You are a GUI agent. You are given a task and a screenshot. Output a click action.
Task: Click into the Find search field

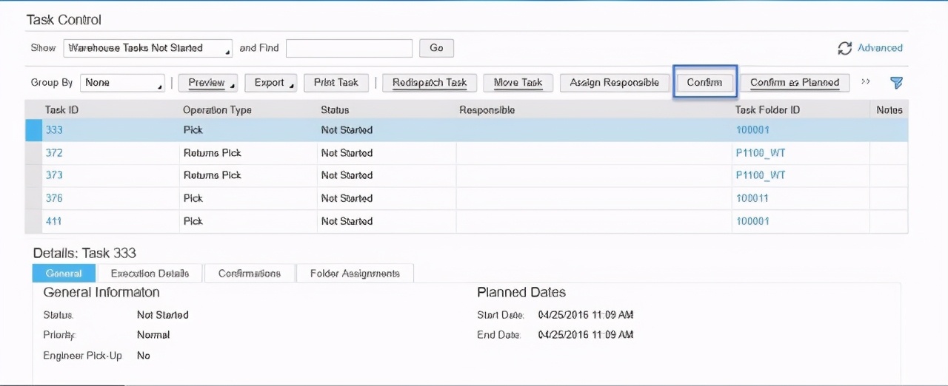(x=349, y=48)
